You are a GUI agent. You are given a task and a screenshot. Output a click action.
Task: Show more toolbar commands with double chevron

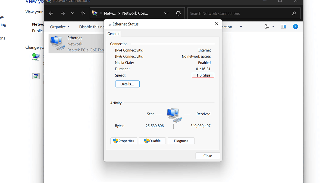[x=241, y=27]
